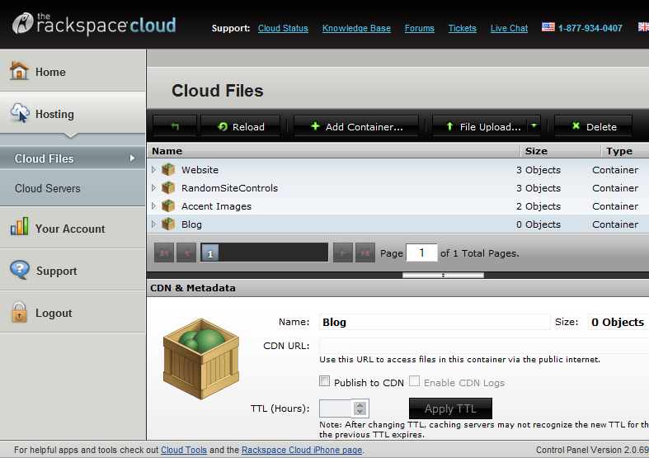Viewport: 649px width, 458px height.
Task: Click the Rackspace Cloud logo
Action: coord(94,24)
